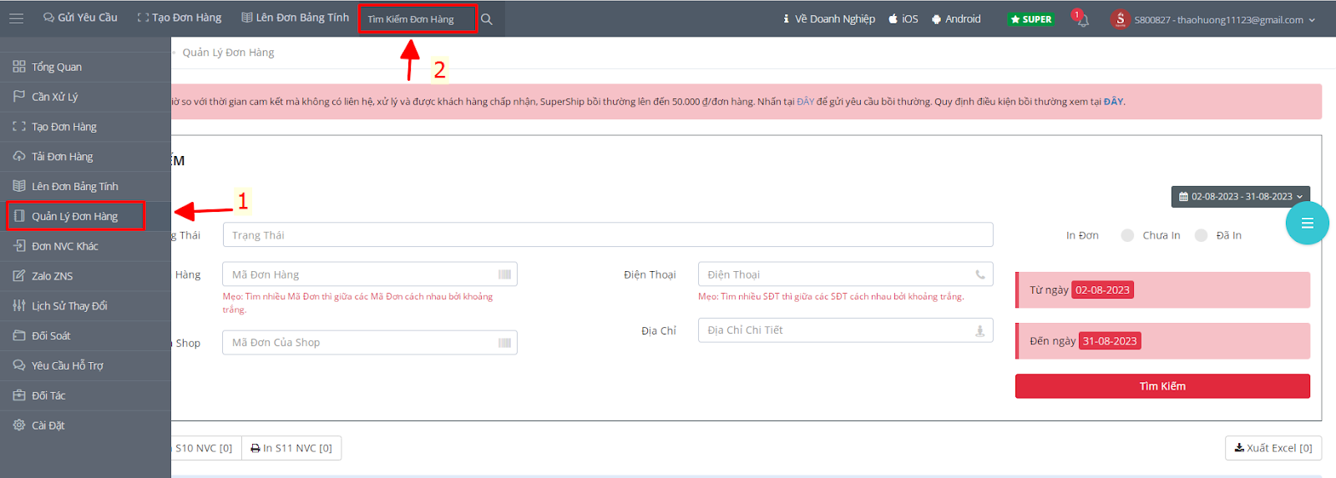
Task: Click the Quản Lý Đơn Hàng breadcrumb text
Action: pyautogui.click(x=228, y=53)
